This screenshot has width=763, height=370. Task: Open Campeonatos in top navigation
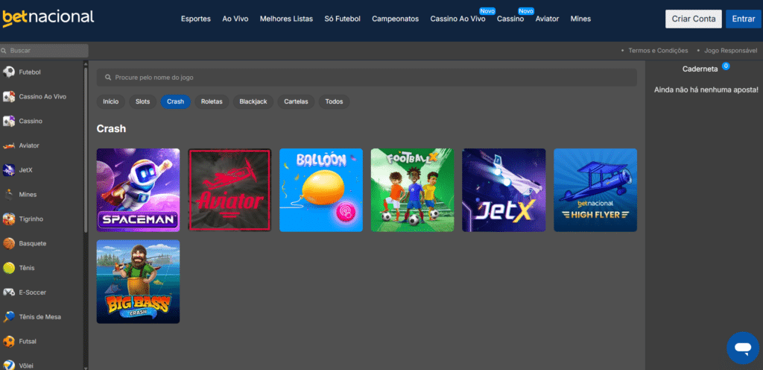(x=395, y=19)
